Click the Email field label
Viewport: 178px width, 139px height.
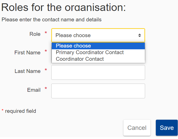tap(34, 90)
